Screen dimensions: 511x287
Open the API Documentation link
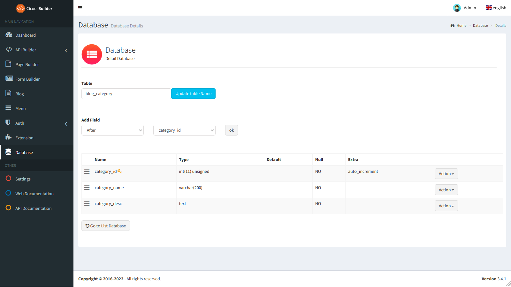[37, 208]
